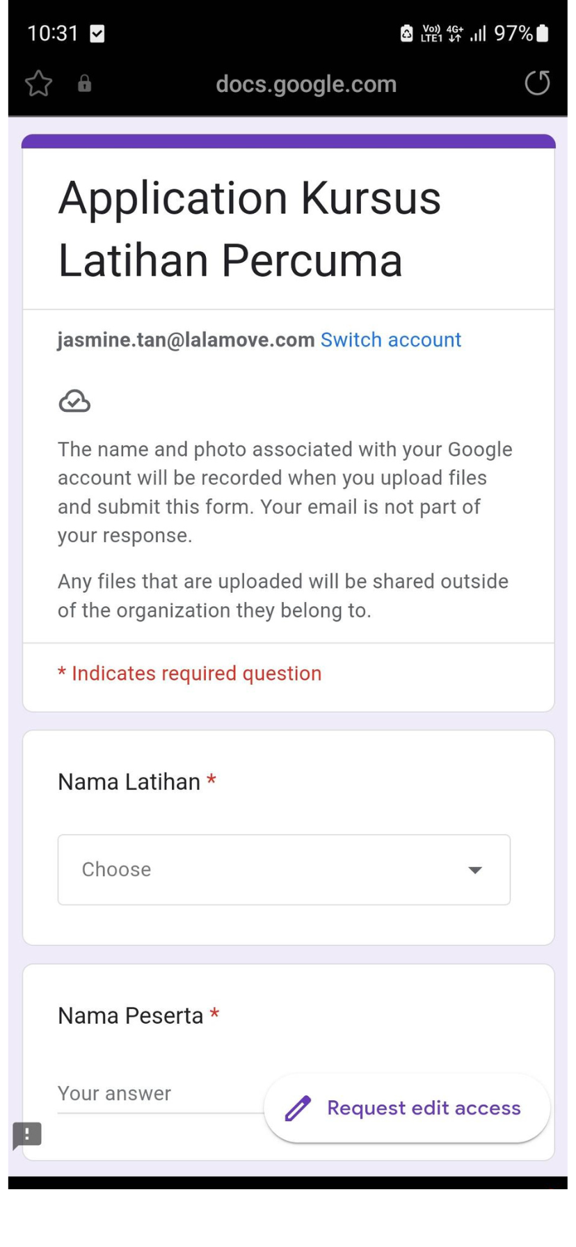Tap the 4G+ data indicator icon
Viewport: 576px width, 1247px height.
(x=455, y=33)
